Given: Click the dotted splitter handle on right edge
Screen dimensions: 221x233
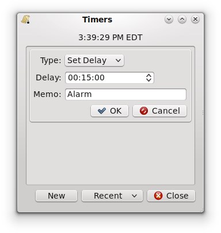Looking at the screenshot, I should pyautogui.click(x=203, y=112).
